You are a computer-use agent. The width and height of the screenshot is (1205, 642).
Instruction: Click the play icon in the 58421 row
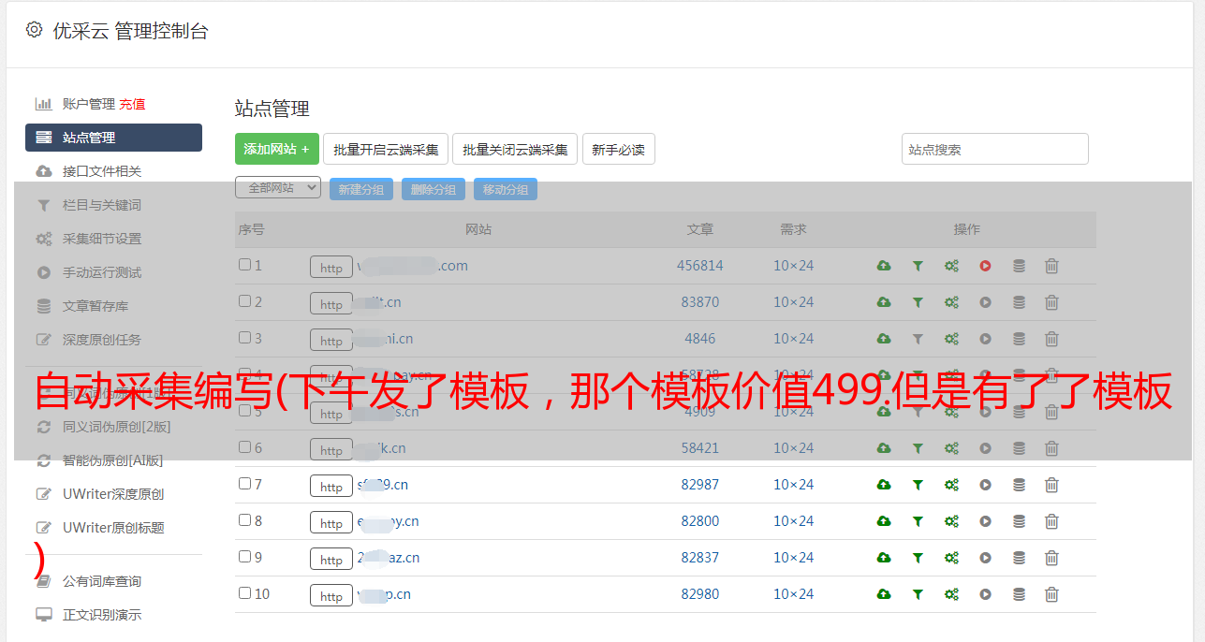(985, 448)
